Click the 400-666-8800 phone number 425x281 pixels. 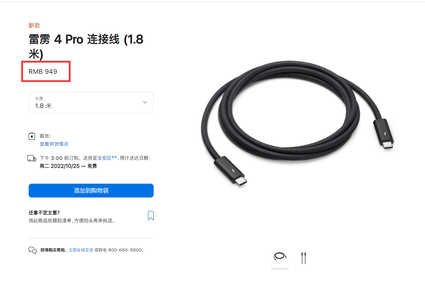[x=125, y=250]
